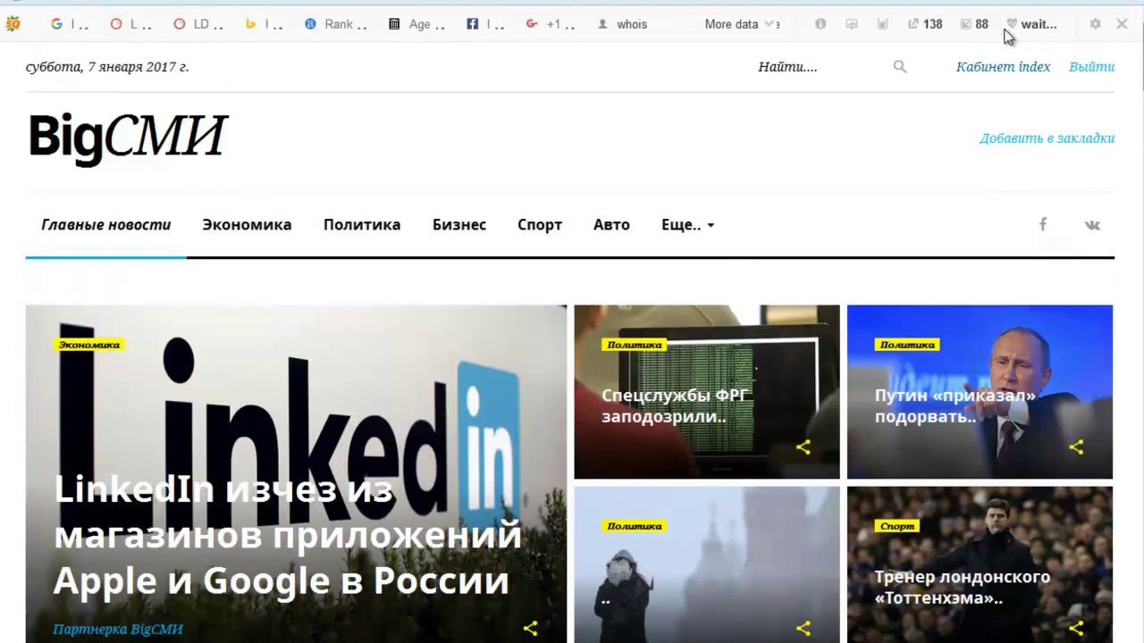Open the Кабинет index link
This screenshot has width=1144, height=643.
(x=1003, y=66)
